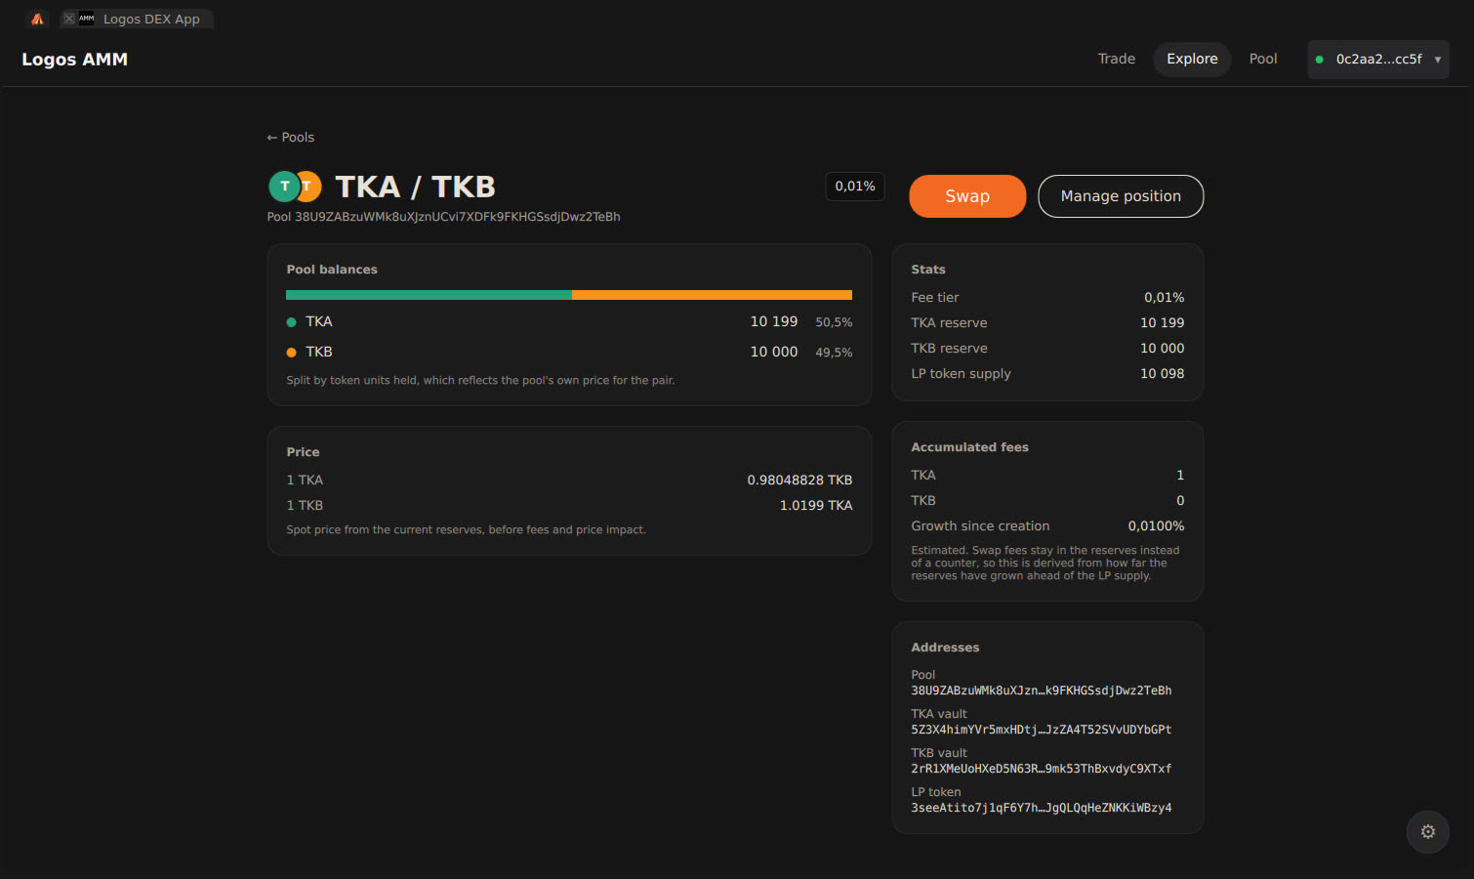Click the TKA / TKB pool heading
This screenshot has width=1474, height=879.
coord(415,187)
